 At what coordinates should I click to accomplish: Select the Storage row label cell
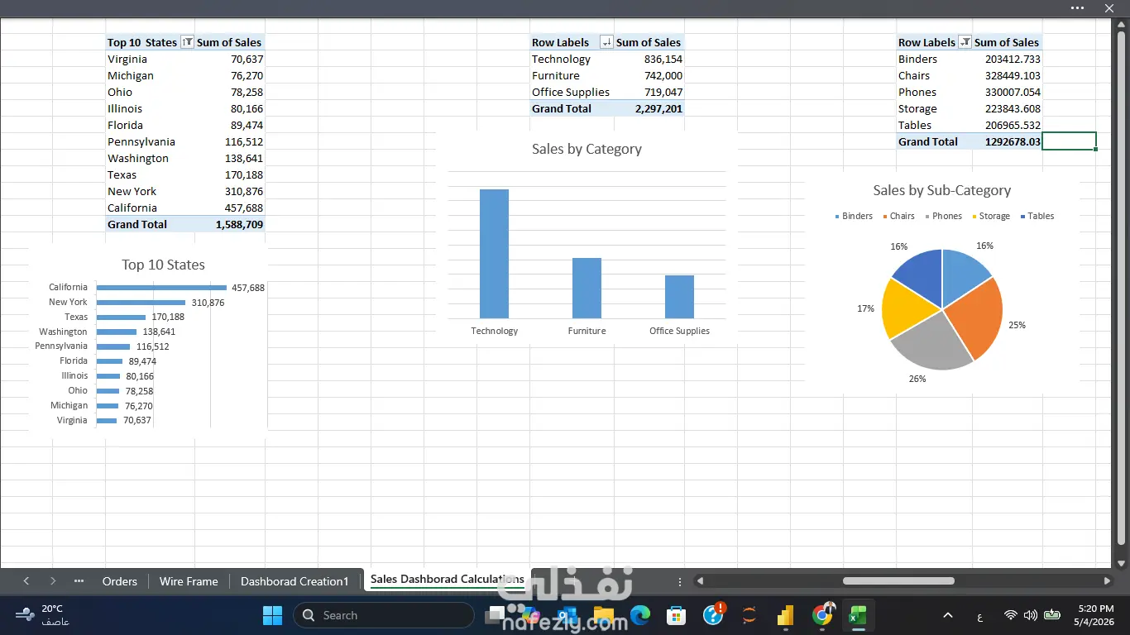(935, 108)
